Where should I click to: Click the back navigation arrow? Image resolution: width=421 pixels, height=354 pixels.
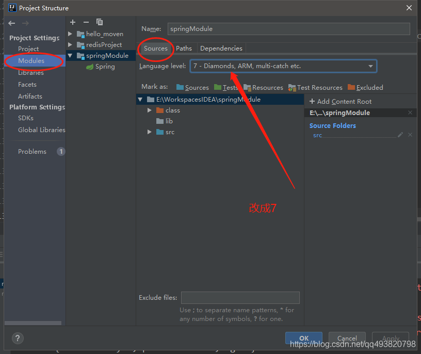tap(12, 24)
